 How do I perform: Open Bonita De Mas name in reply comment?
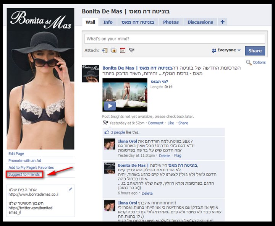coord(158,166)
